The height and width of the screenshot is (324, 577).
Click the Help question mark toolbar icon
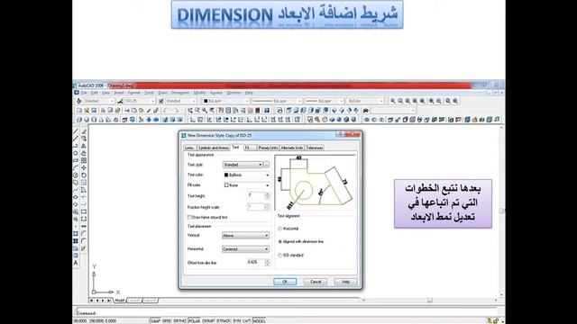tap(267, 110)
